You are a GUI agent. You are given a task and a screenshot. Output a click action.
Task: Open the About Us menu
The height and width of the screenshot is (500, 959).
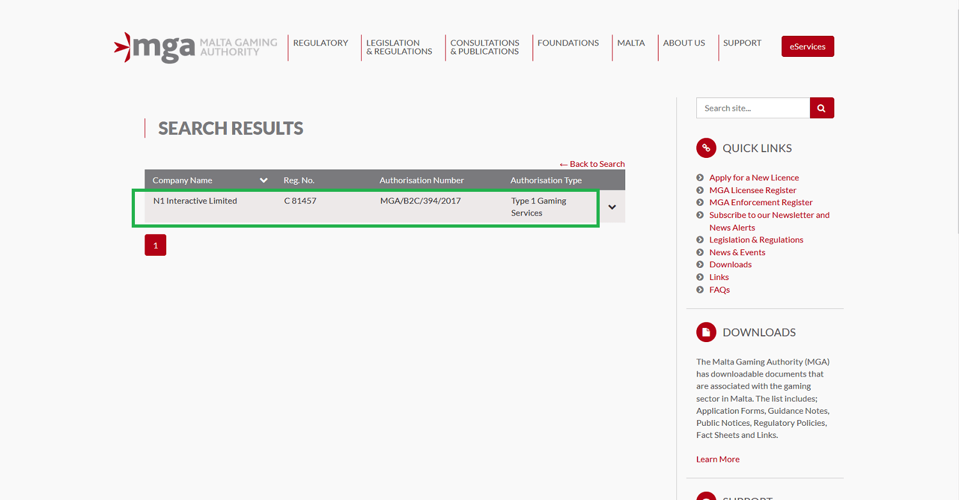[x=684, y=43]
